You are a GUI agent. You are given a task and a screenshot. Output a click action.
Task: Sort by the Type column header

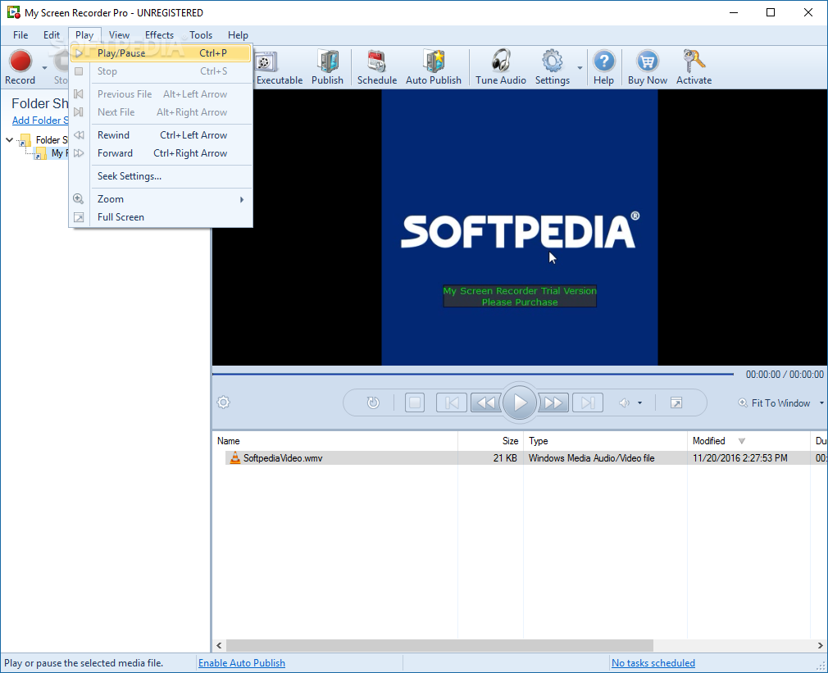pos(605,441)
